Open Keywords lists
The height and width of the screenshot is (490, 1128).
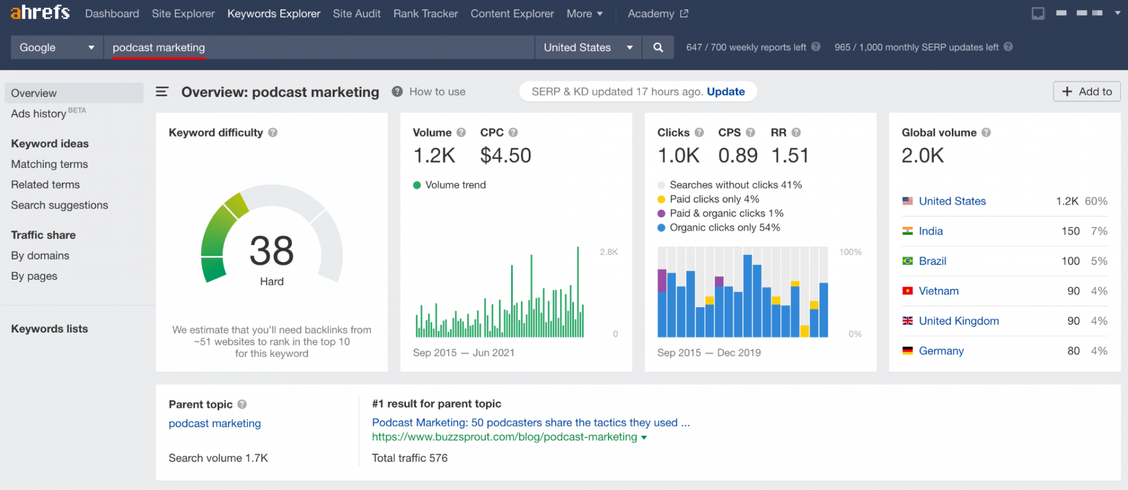click(49, 329)
